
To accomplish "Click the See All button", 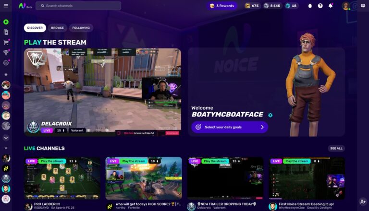I will click(336, 148).
